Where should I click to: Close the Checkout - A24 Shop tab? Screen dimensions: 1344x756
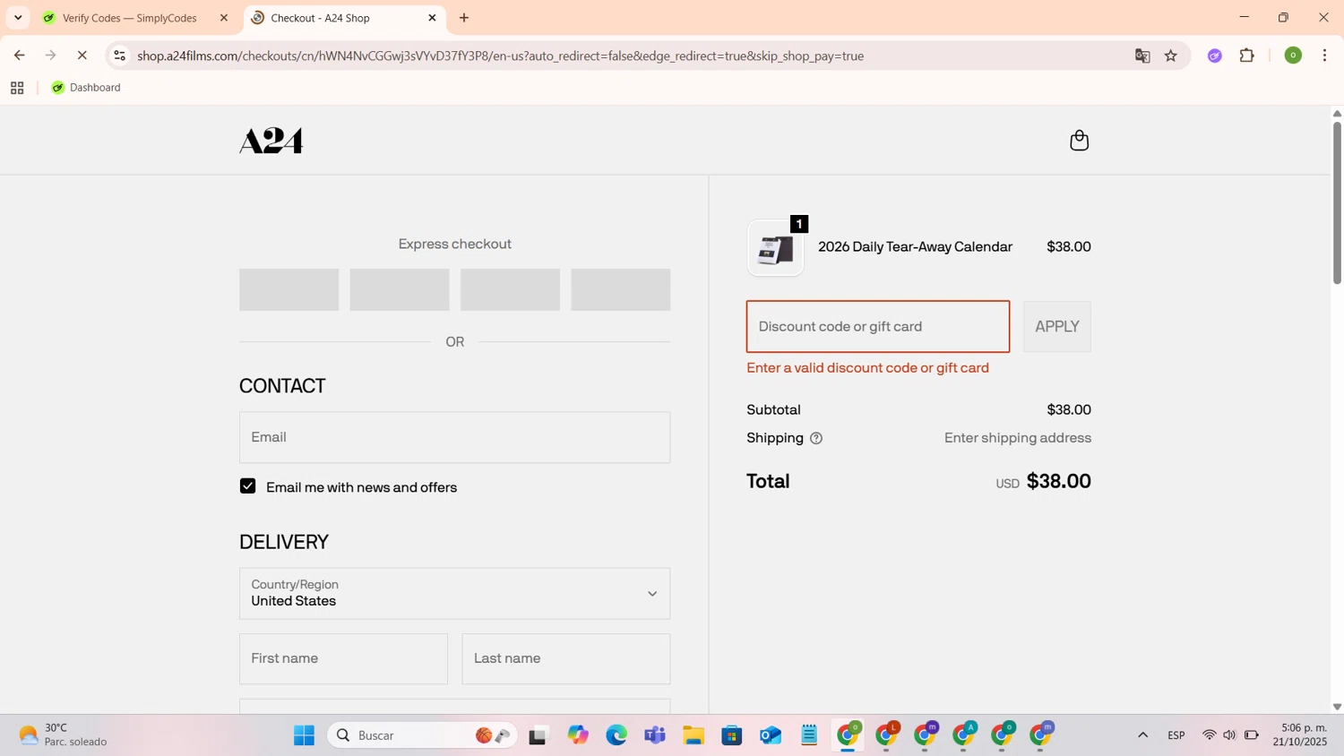(432, 18)
